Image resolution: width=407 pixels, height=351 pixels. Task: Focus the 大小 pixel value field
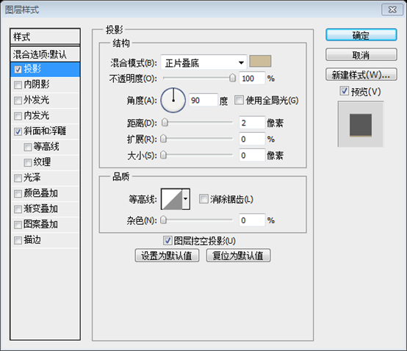(252, 156)
